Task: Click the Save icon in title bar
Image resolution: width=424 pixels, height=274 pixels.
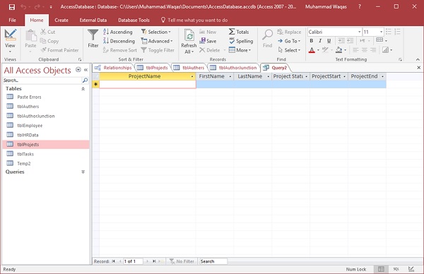Action: [11, 7]
